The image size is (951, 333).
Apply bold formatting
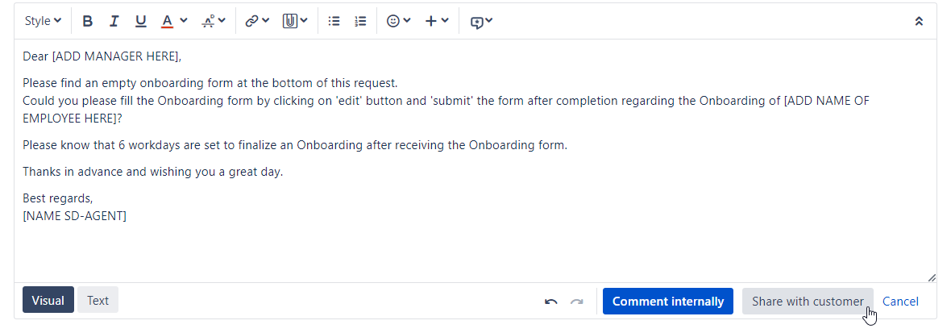pyautogui.click(x=87, y=21)
